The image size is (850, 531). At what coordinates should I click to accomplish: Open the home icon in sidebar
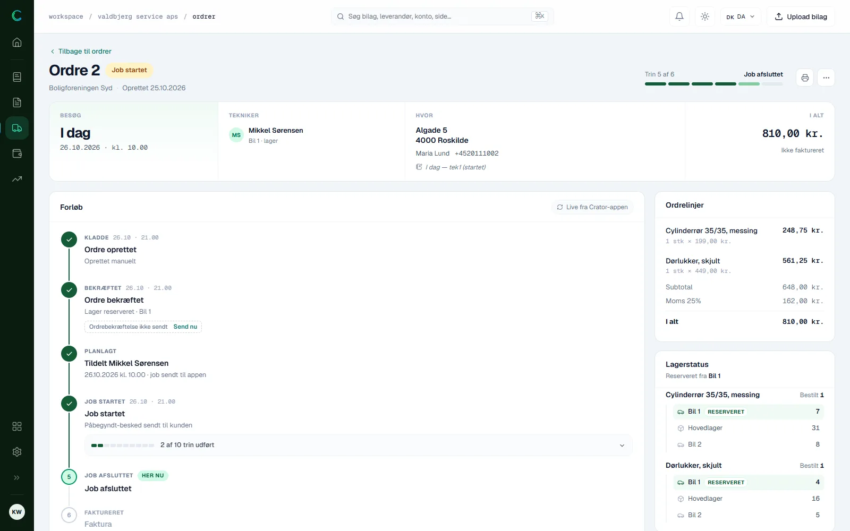(x=17, y=42)
